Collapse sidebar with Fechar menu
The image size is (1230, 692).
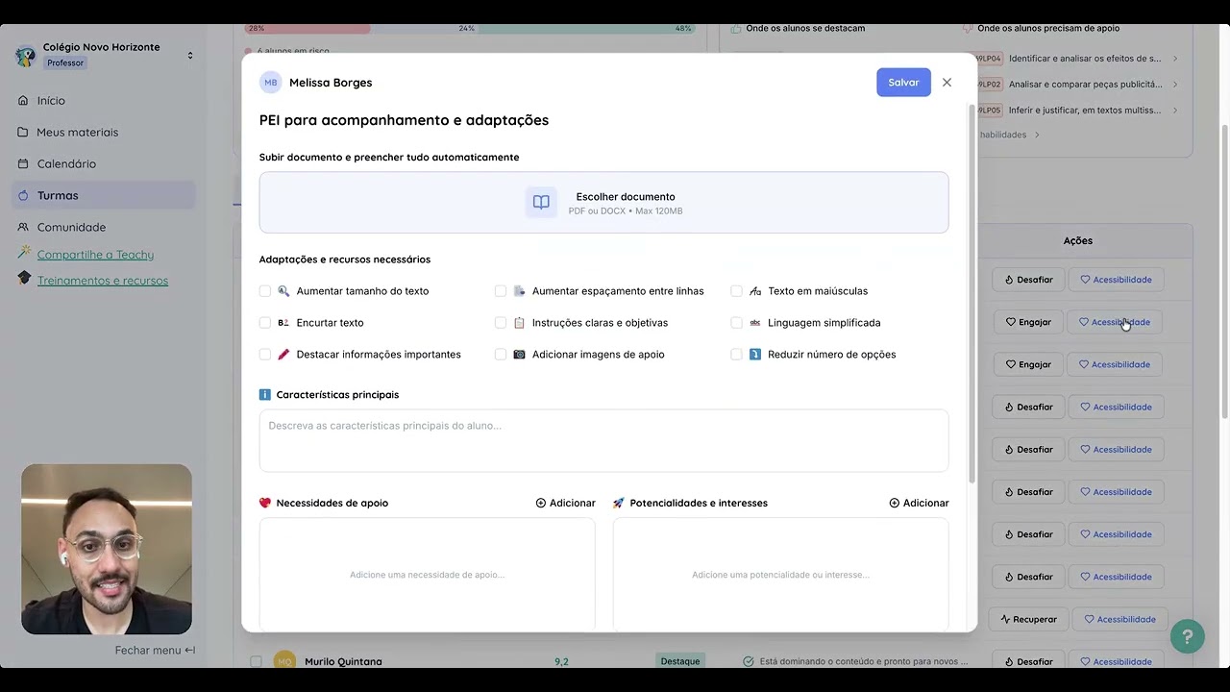[x=155, y=651]
